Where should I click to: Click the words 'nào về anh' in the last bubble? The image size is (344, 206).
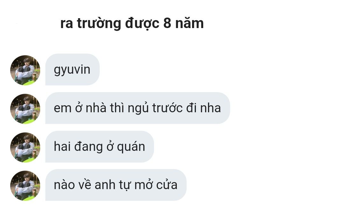tap(84, 185)
